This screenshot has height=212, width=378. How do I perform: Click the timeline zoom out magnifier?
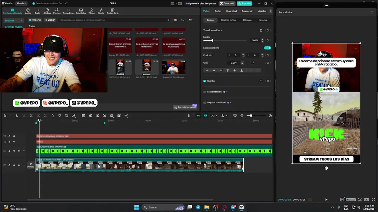pos(242,116)
